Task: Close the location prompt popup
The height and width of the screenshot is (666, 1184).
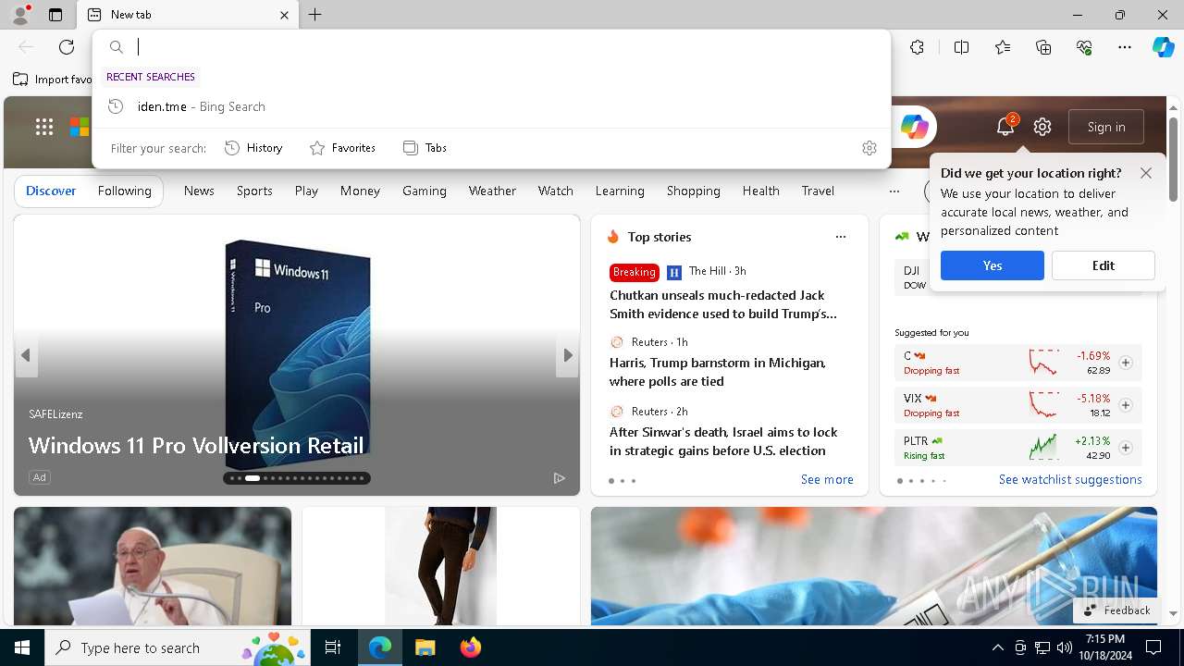Action: pyautogui.click(x=1146, y=173)
